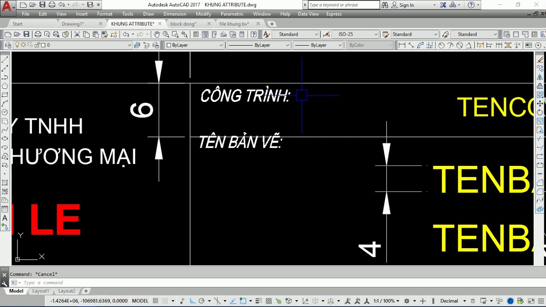Toggle grid display in status bar
The image size is (546, 307).
tap(156, 301)
